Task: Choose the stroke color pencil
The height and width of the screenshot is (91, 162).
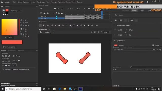Action: tap(4, 13)
